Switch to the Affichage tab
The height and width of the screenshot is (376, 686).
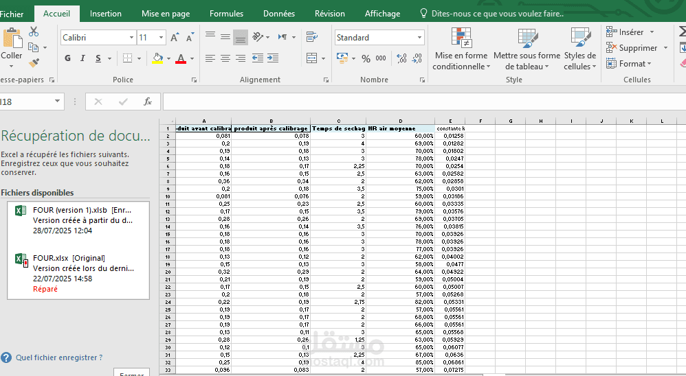382,14
